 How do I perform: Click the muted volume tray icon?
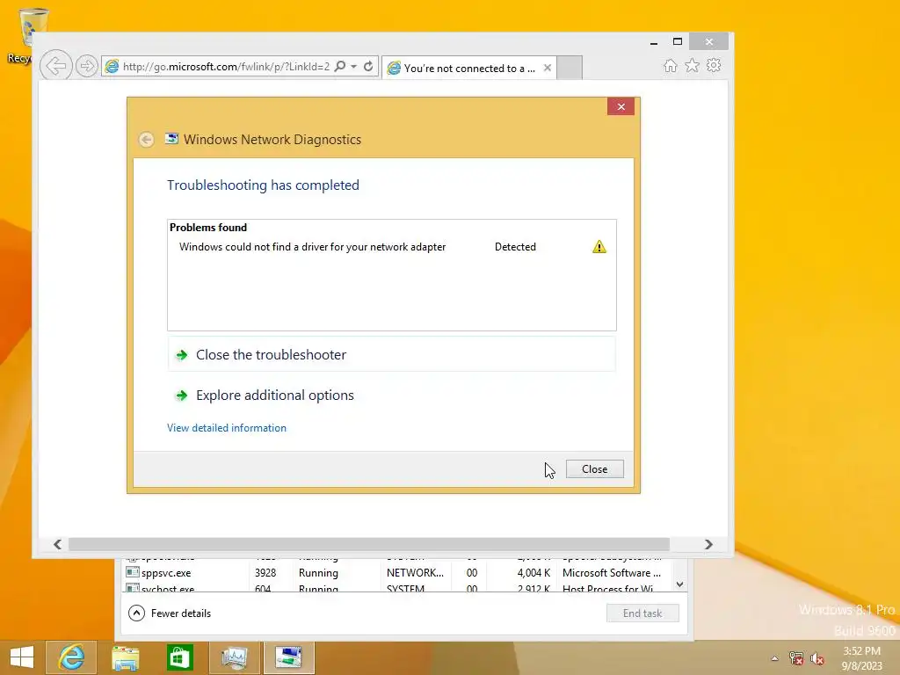point(817,658)
